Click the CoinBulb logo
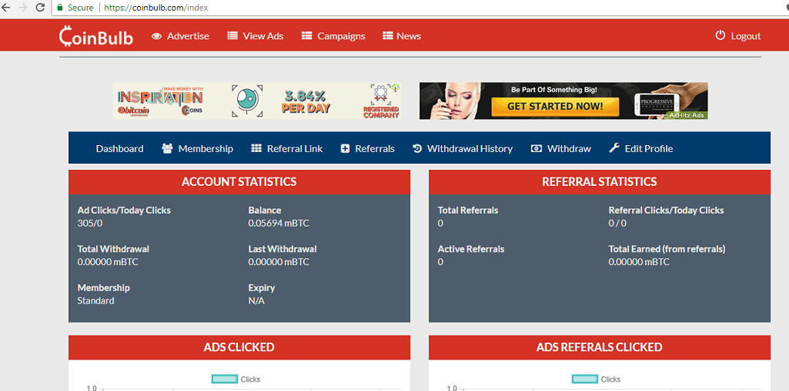Image resolution: width=789 pixels, height=391 pixels. [x=96, y=36]
